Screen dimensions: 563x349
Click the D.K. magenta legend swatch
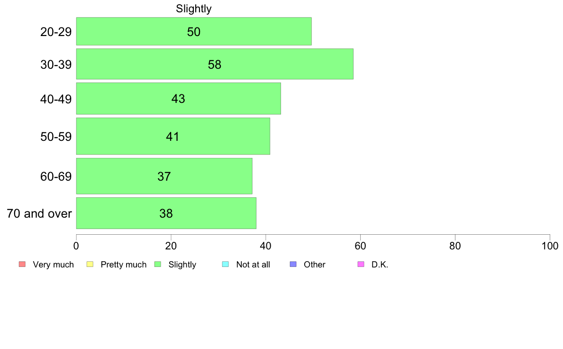tap(361, 264)
